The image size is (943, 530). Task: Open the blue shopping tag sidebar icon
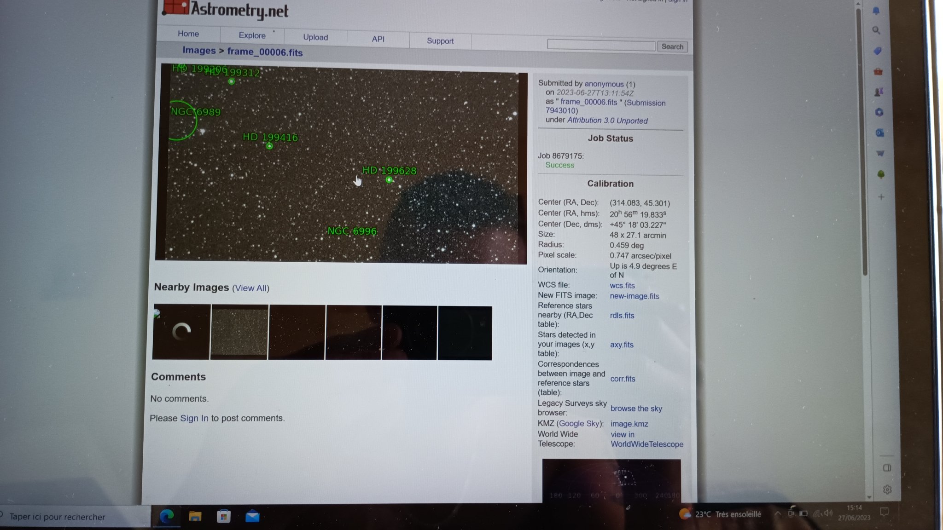coord(878,51)
